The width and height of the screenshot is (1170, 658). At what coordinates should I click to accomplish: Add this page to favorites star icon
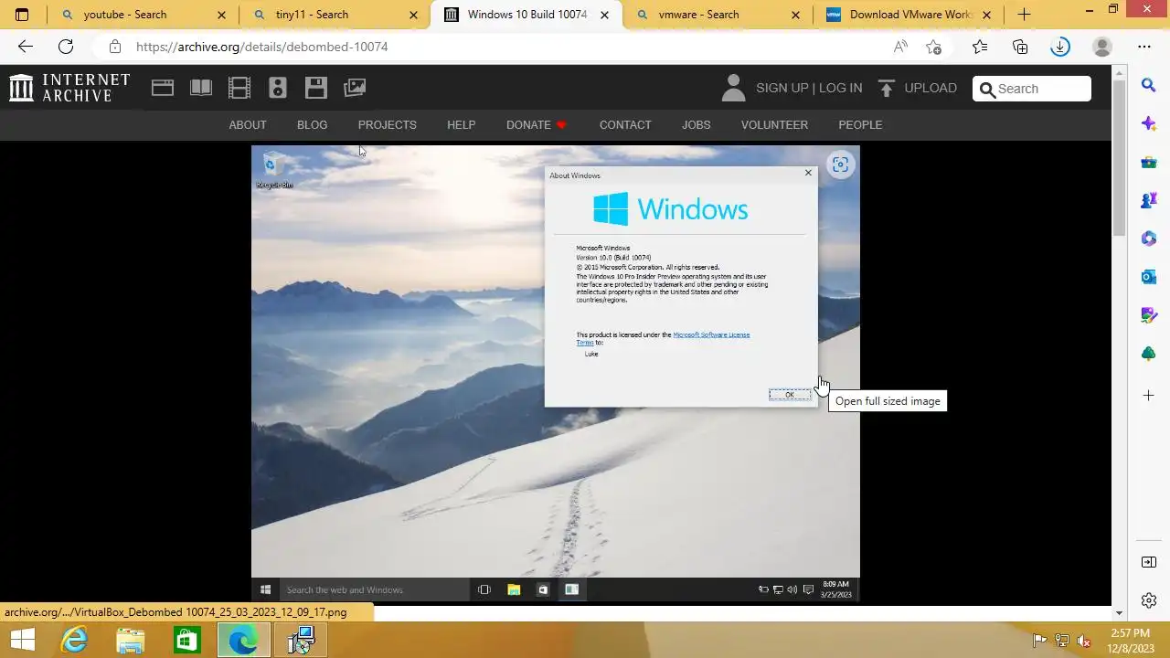pyautogui.click(x=933, y=47)
